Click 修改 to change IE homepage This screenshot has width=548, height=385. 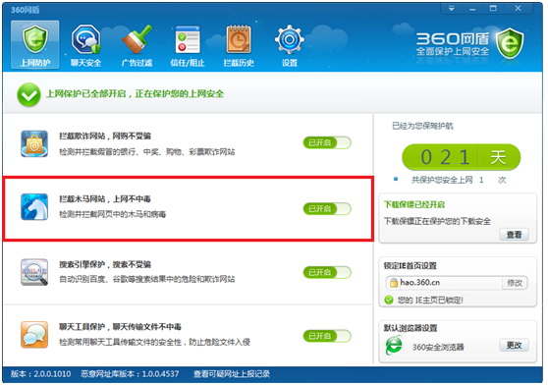[x=515, y=283]
